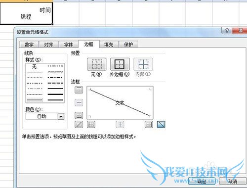The height and width of the screenshot is (188, 247).
Task: Toggle the middle horizontal border button
Action: pos(79,102)
